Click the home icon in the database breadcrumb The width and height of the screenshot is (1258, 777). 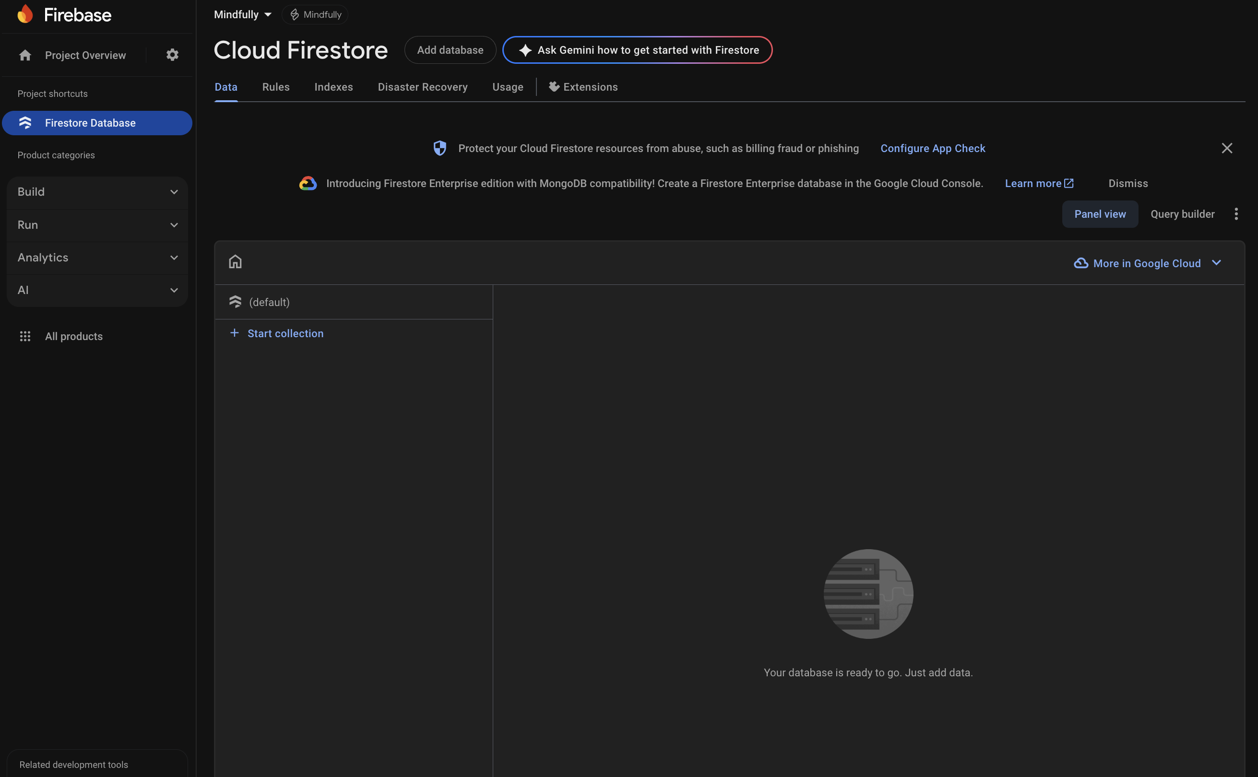(x=236, y=261)
